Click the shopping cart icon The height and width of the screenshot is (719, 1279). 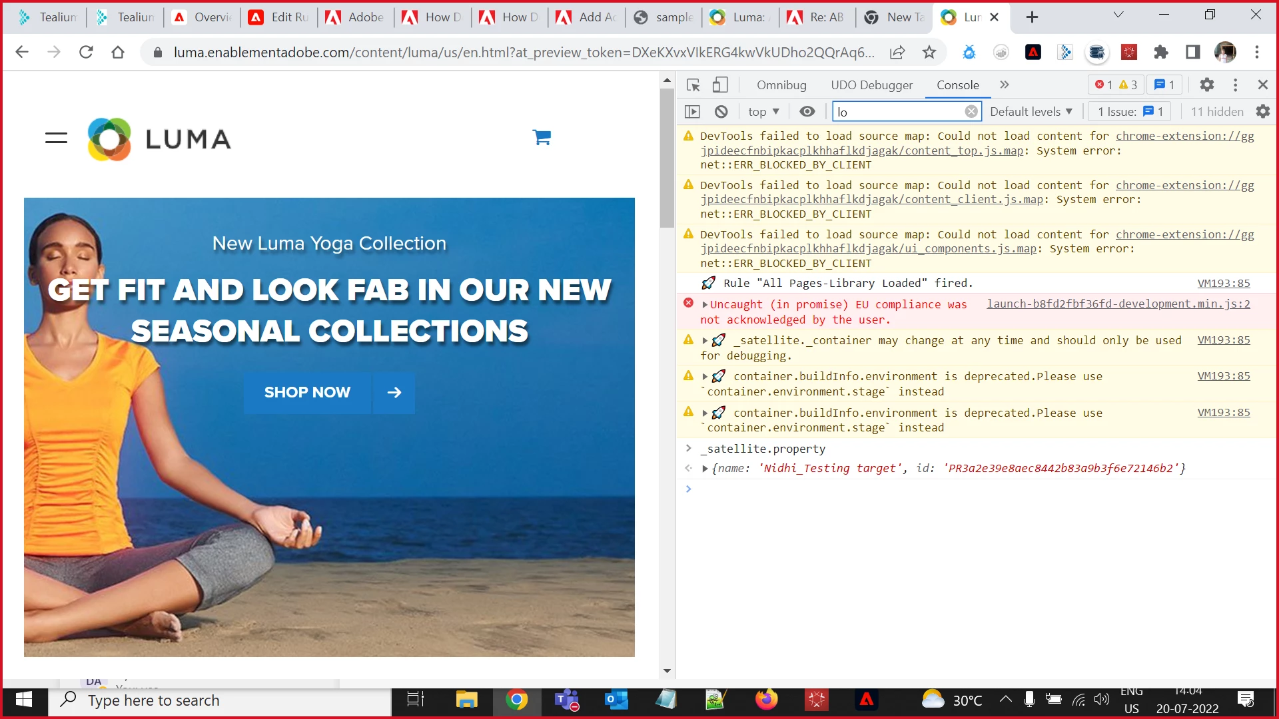click(x=542, y=138)
